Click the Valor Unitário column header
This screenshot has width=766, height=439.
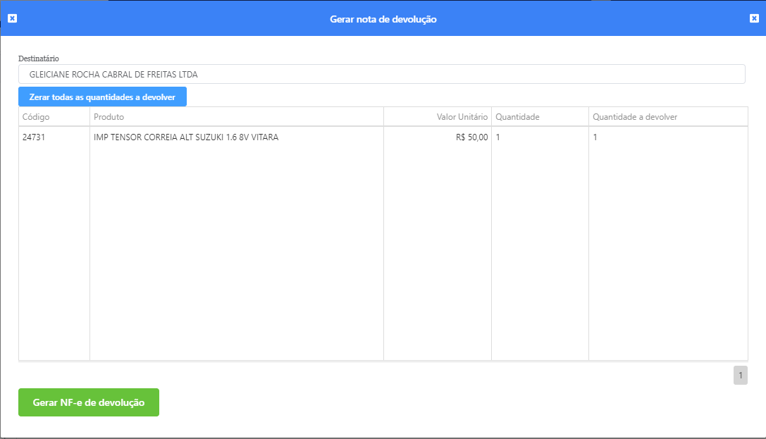pos(462,117)
